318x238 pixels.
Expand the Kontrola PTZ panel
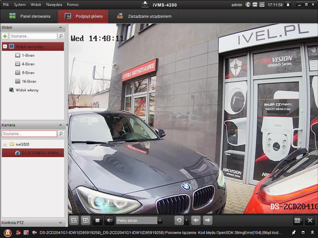point(60,223)
